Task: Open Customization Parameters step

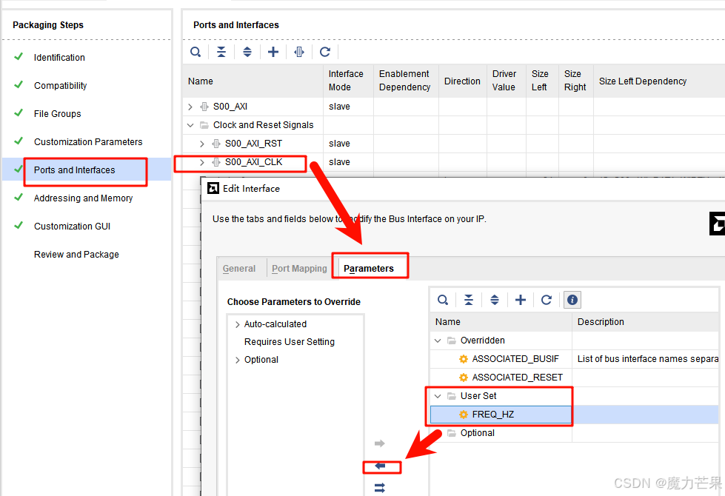Action: pyautogui.click(x=88, y=142)
